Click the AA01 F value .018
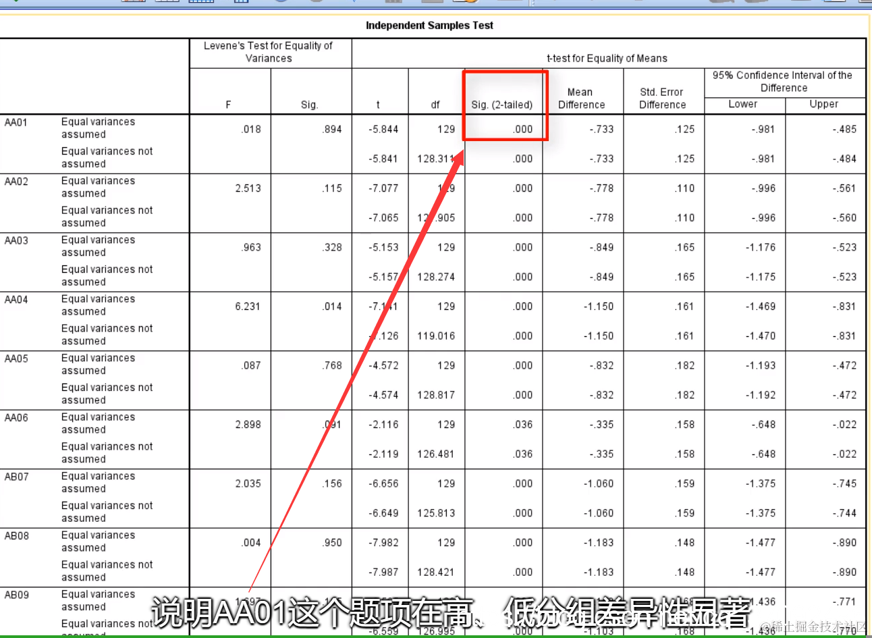The width and height of the screenshot is (872, 638). (x=251, y=130)
